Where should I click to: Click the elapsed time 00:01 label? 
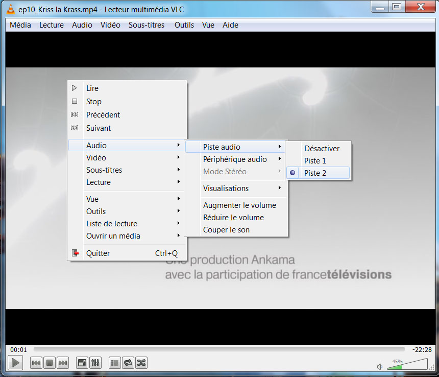(18, 349)
